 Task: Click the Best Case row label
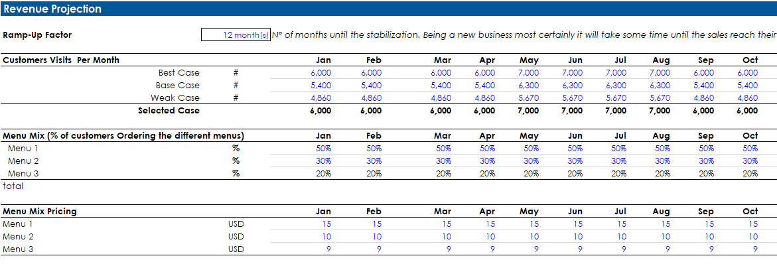179,73
